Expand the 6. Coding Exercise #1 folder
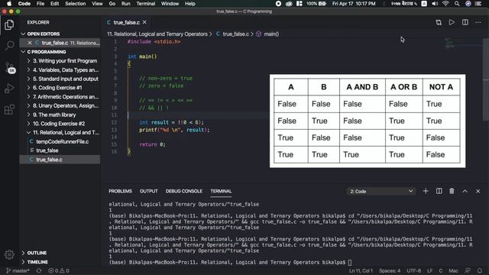 (x=60, y=88)
